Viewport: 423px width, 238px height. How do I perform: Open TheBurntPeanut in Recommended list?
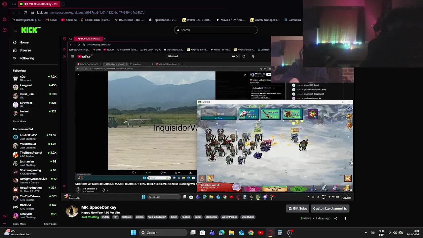coord(35,154)
